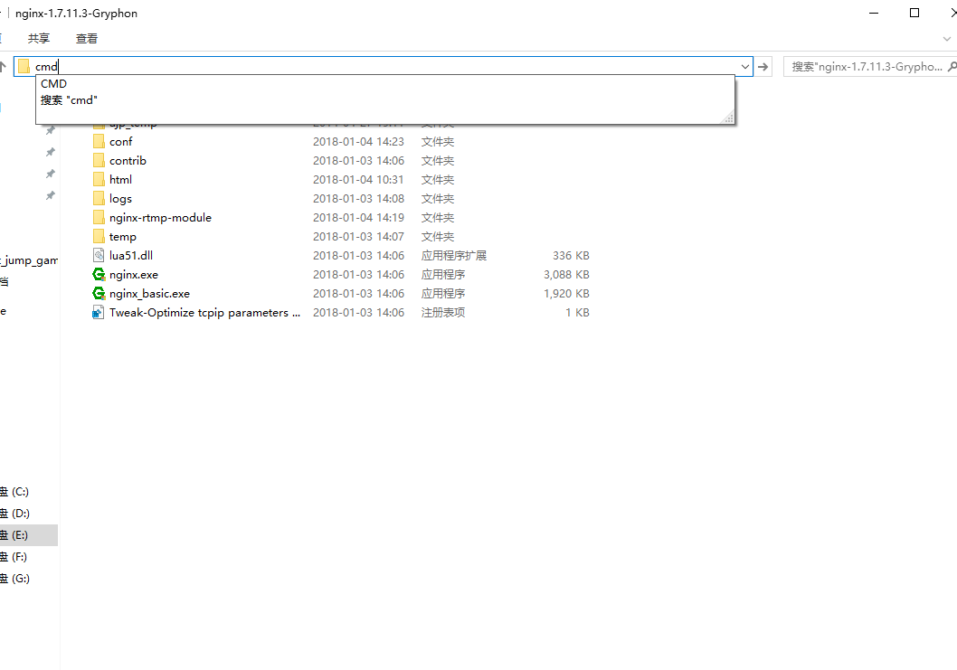Click the up-directory arrow button
The image size is (957, 670).
point(3,66)
